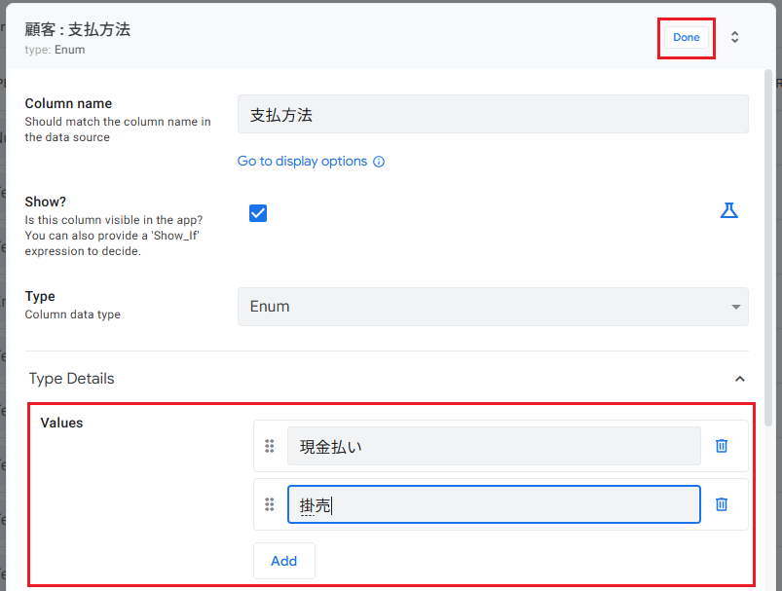This screenshot has width=782, height=591.
Task: Click inside the 掛売 value field
Action: click(x=493, y=504)
